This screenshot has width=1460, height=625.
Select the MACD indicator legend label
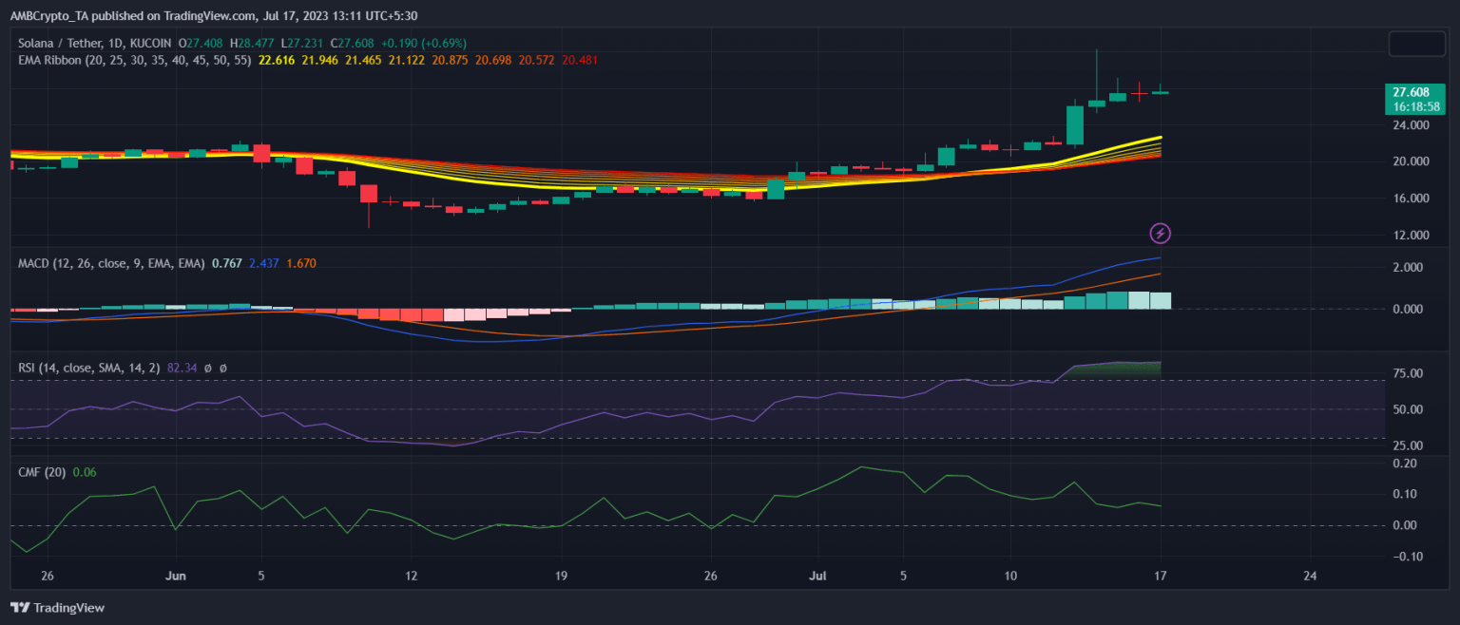[111, 263]
